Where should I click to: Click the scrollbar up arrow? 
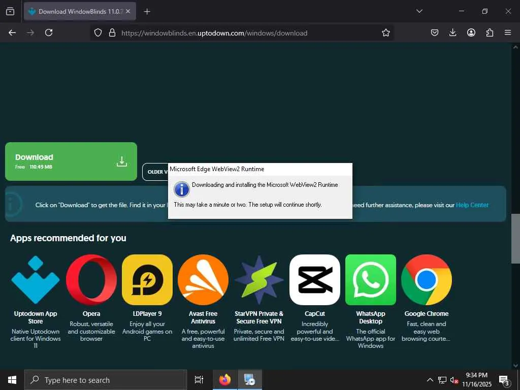515,47
